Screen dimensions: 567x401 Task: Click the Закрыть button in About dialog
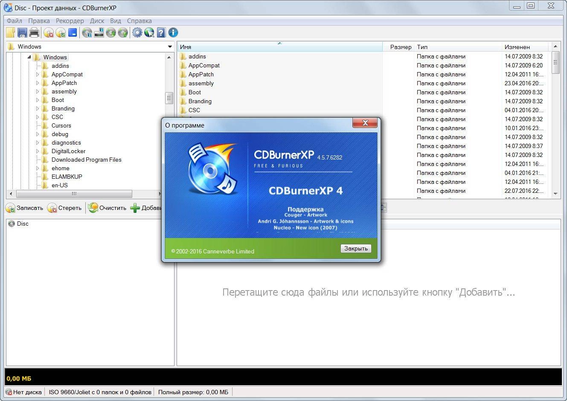[x=356, y=248]
